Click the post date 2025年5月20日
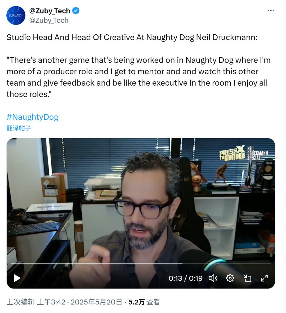This screenshot has height=313, width=286. 96,302
